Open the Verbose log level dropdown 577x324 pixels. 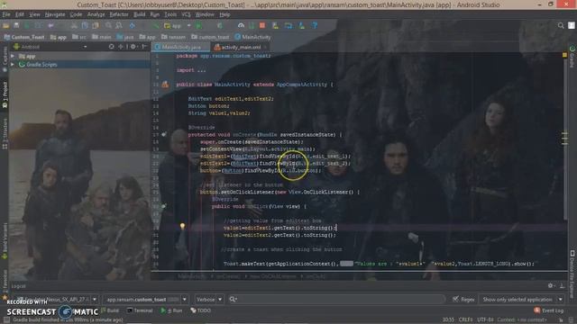coord(208,300)
